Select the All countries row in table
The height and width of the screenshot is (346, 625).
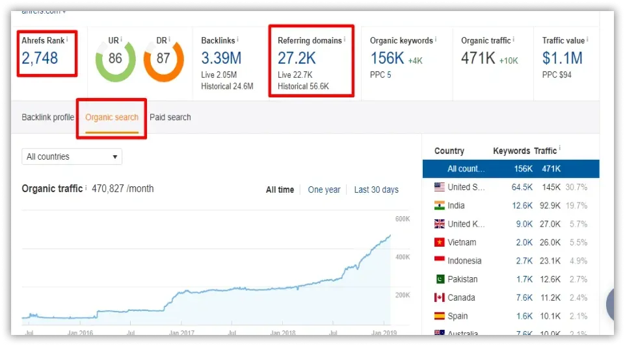point(511,169)
